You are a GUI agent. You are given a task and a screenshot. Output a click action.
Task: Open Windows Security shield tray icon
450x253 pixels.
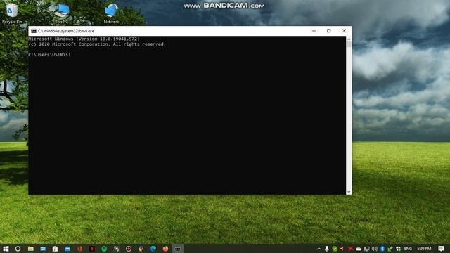399,249
